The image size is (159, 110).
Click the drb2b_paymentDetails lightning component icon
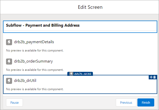[x=9, y=42]
